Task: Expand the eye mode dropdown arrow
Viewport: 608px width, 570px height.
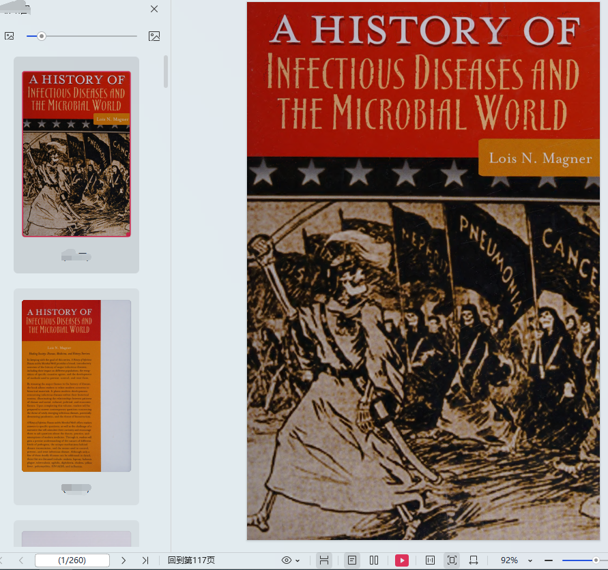Action: pos(298,560)
